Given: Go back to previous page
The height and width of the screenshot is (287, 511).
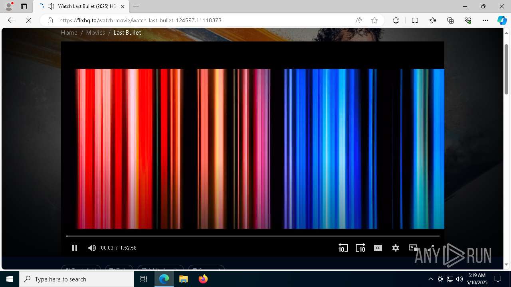Looking at the screenshot, I should tap(11, 20).
